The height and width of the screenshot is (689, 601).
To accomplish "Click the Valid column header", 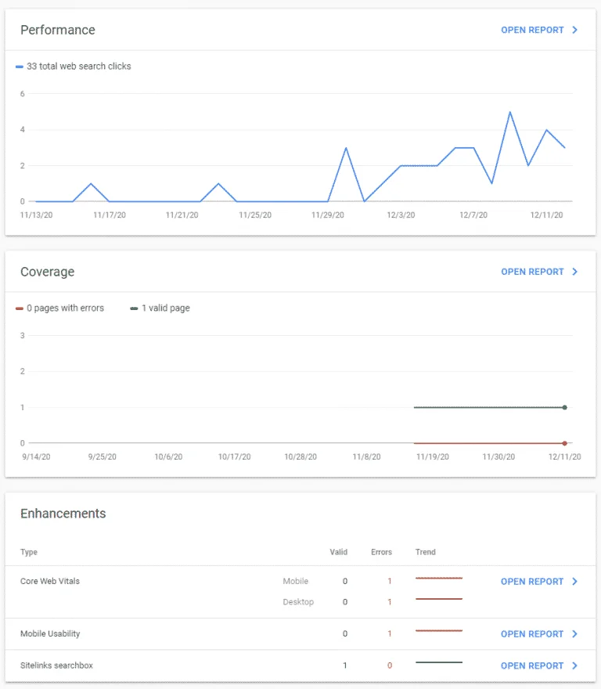I will pyautogui.click(x=339, y=552).
